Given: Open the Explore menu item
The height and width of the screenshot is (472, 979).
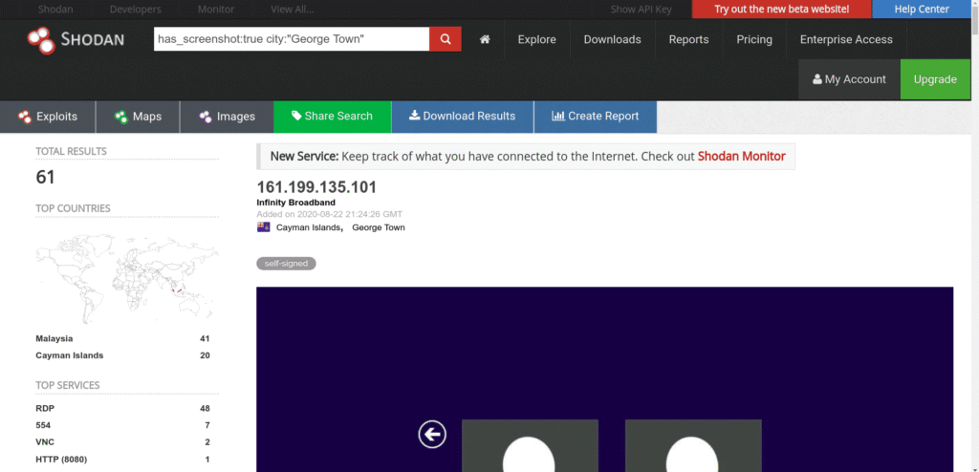Looking at the screenshot, I should pos(537,39).
